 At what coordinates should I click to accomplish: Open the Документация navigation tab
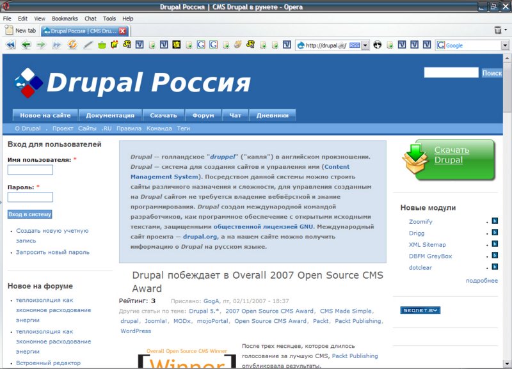(110, 115)
